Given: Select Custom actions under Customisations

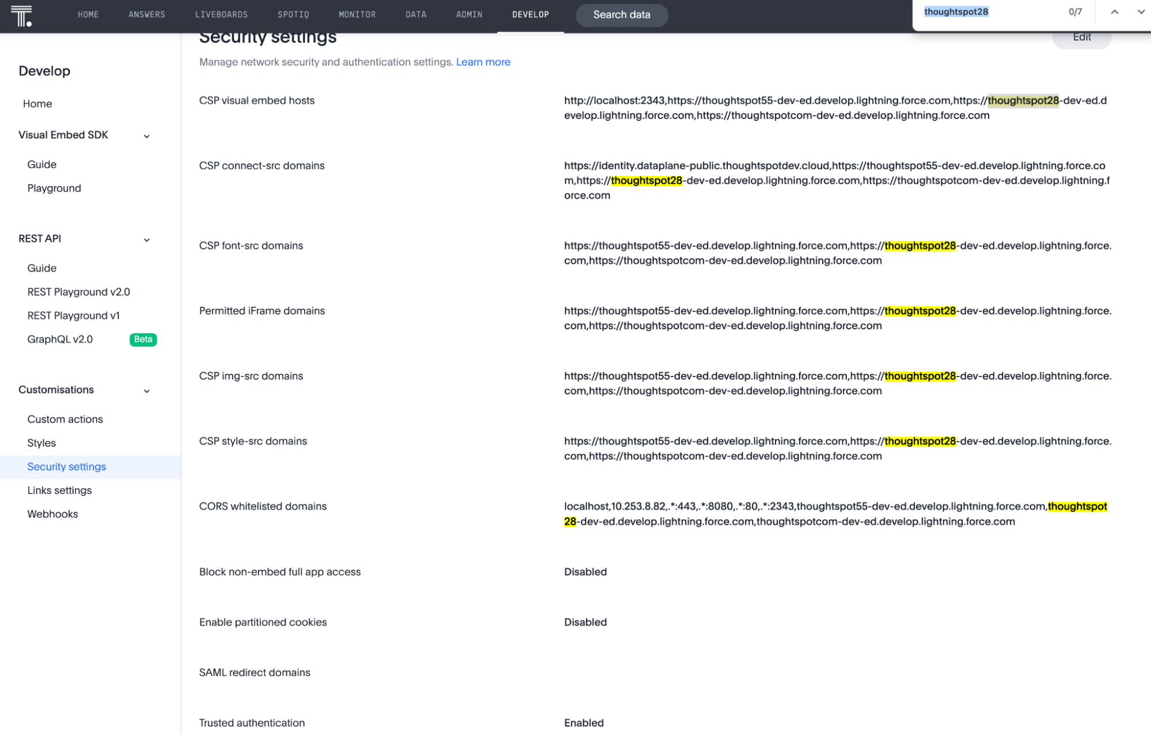Looking at the screenshot, I should (65, 419).
